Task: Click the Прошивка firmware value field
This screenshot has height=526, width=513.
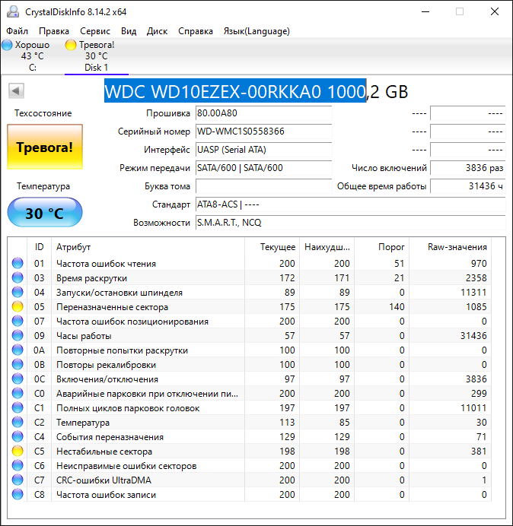Action: (x=263, y=113)
